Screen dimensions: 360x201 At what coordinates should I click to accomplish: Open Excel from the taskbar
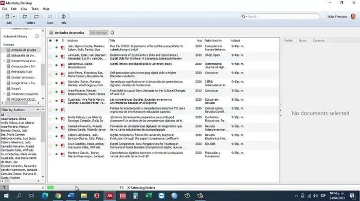tap(148, 196)
